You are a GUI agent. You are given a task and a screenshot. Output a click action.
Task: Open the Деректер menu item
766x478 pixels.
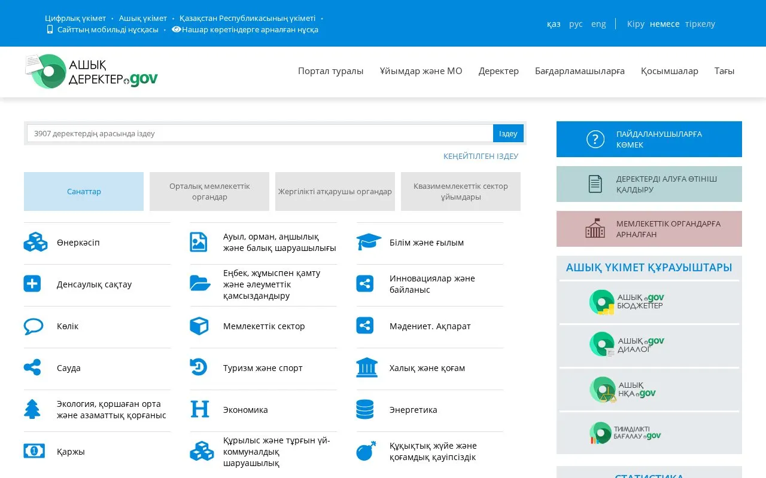[498, 71]
